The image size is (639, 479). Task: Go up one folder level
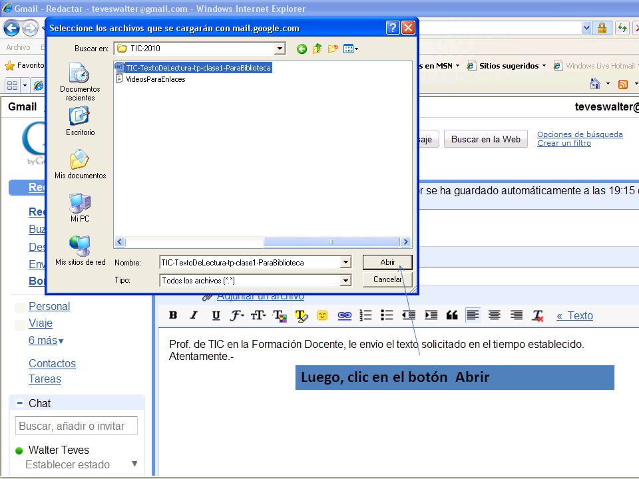[x=317, y=49]
